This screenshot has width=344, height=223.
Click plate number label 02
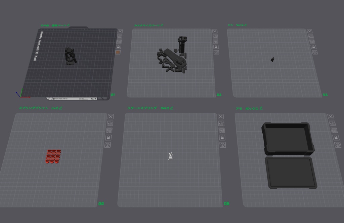(219, 95)
